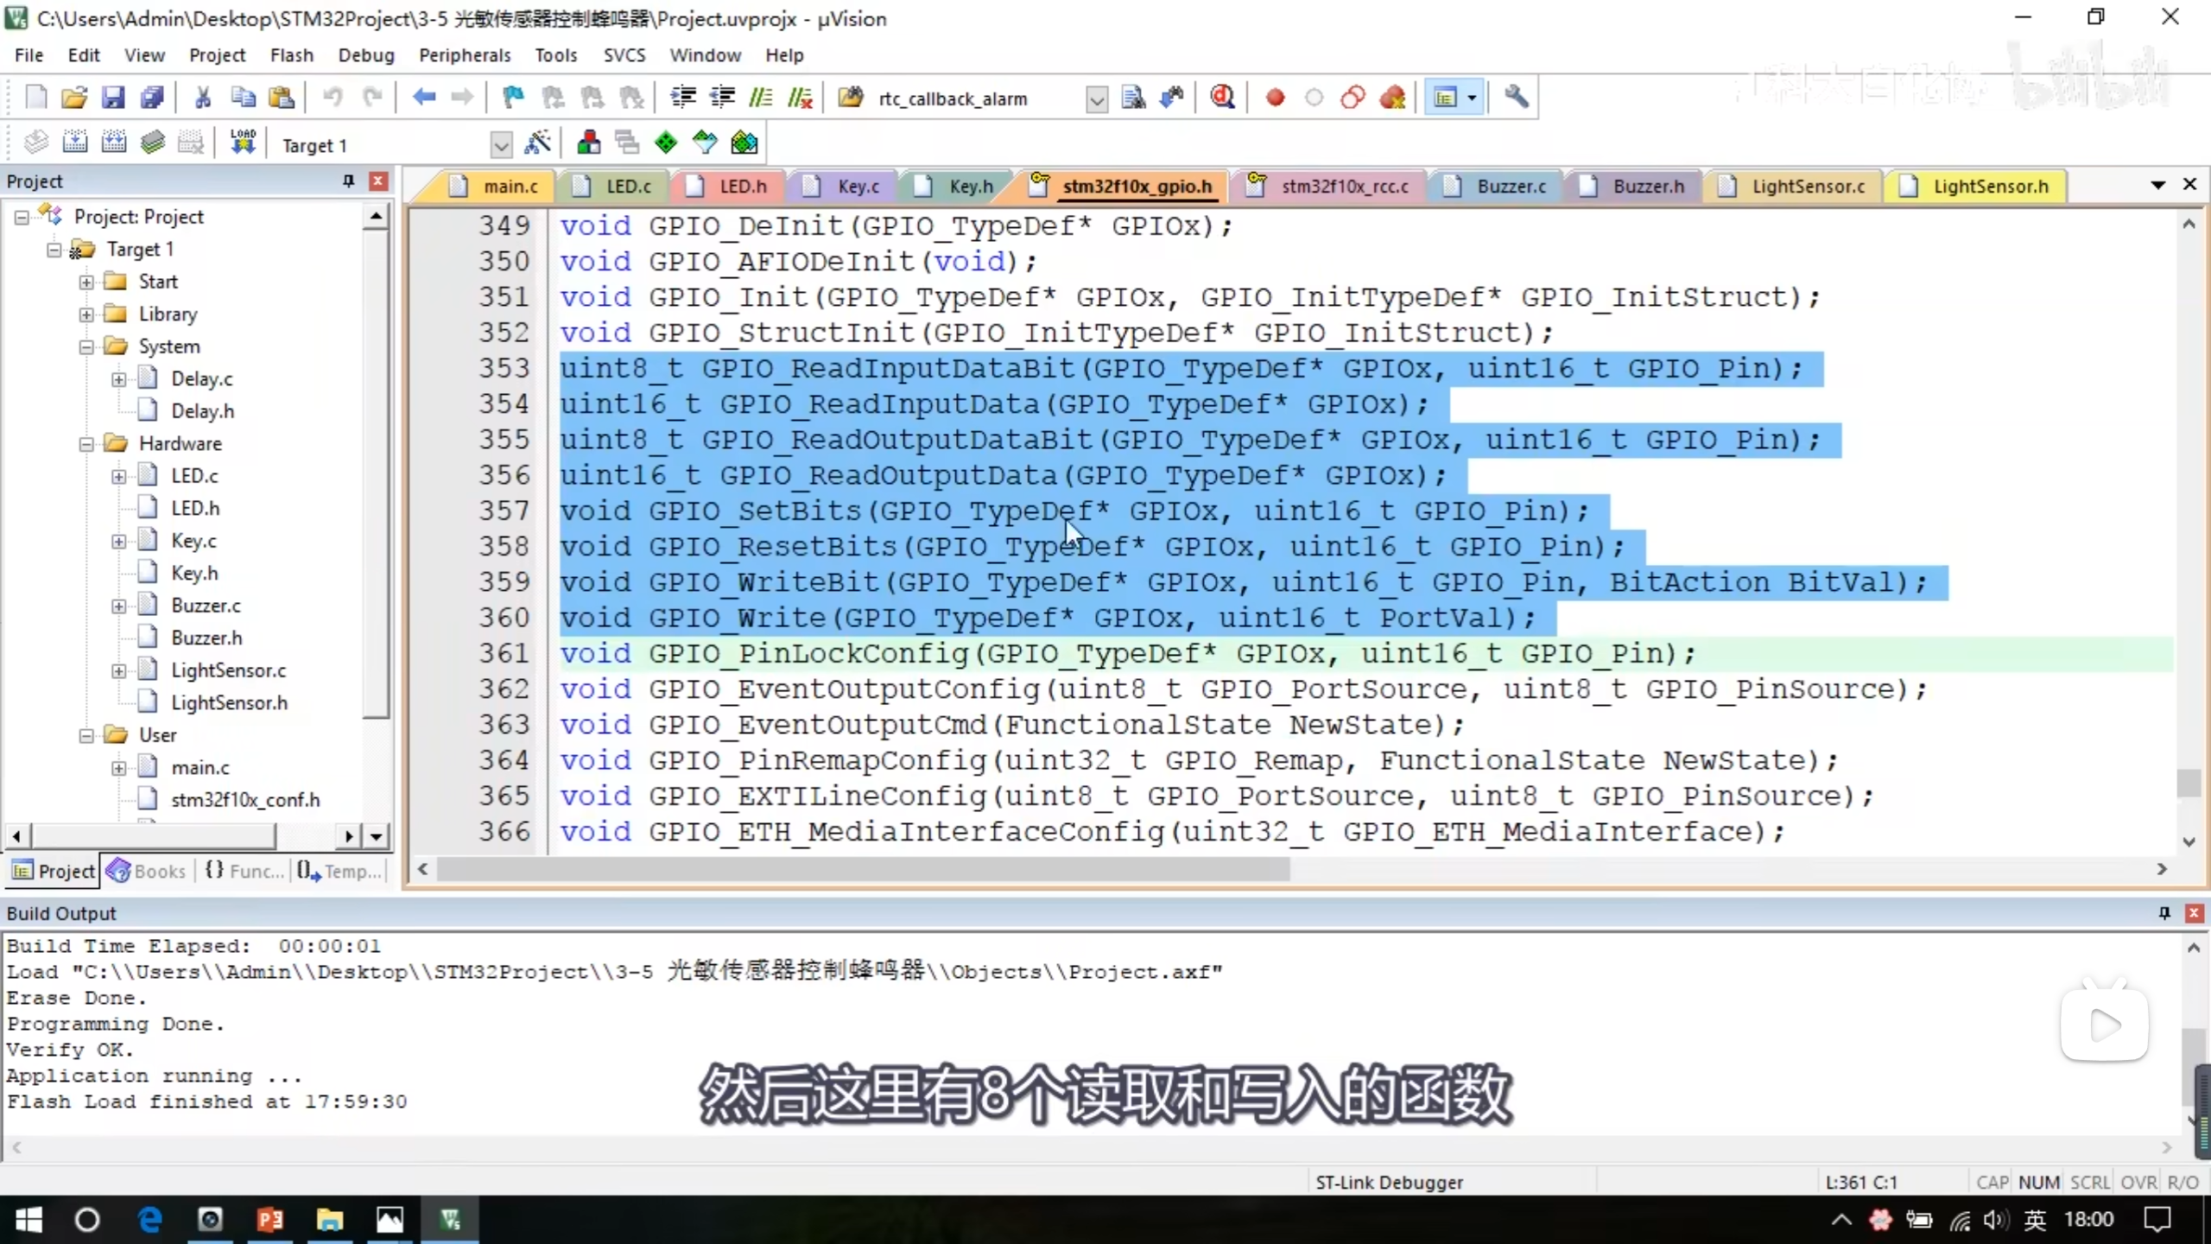2211x1244 pixels.
Task: Pin the Build Output panel
Action: coord(2163,913)
